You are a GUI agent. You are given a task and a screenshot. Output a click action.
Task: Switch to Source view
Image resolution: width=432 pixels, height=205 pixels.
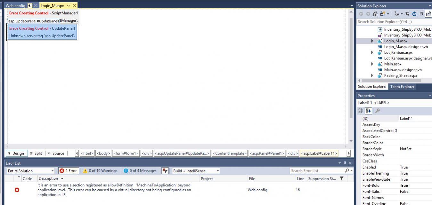56,153
